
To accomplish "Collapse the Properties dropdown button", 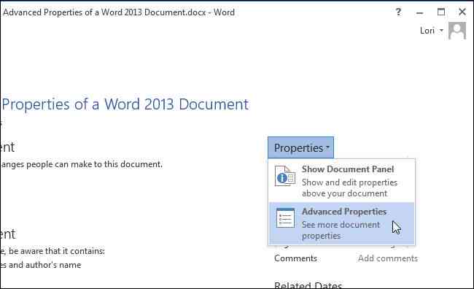I will (300, 147).
